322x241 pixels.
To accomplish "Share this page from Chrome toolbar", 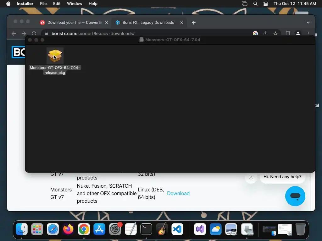I will click(x=265, y=33).
